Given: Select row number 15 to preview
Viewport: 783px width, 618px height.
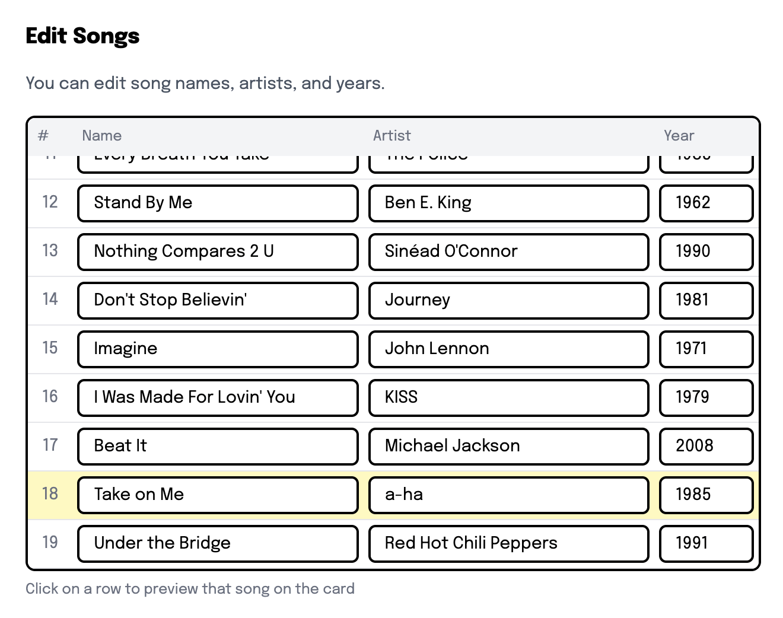Looking at the screenshot, I should [50, 348].
